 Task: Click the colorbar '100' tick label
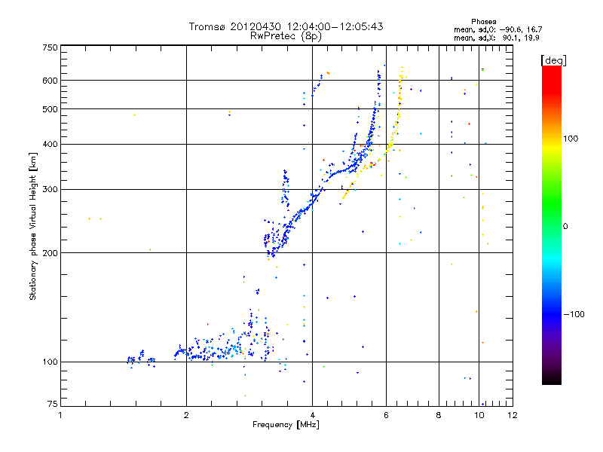click(x=571, y=139)
